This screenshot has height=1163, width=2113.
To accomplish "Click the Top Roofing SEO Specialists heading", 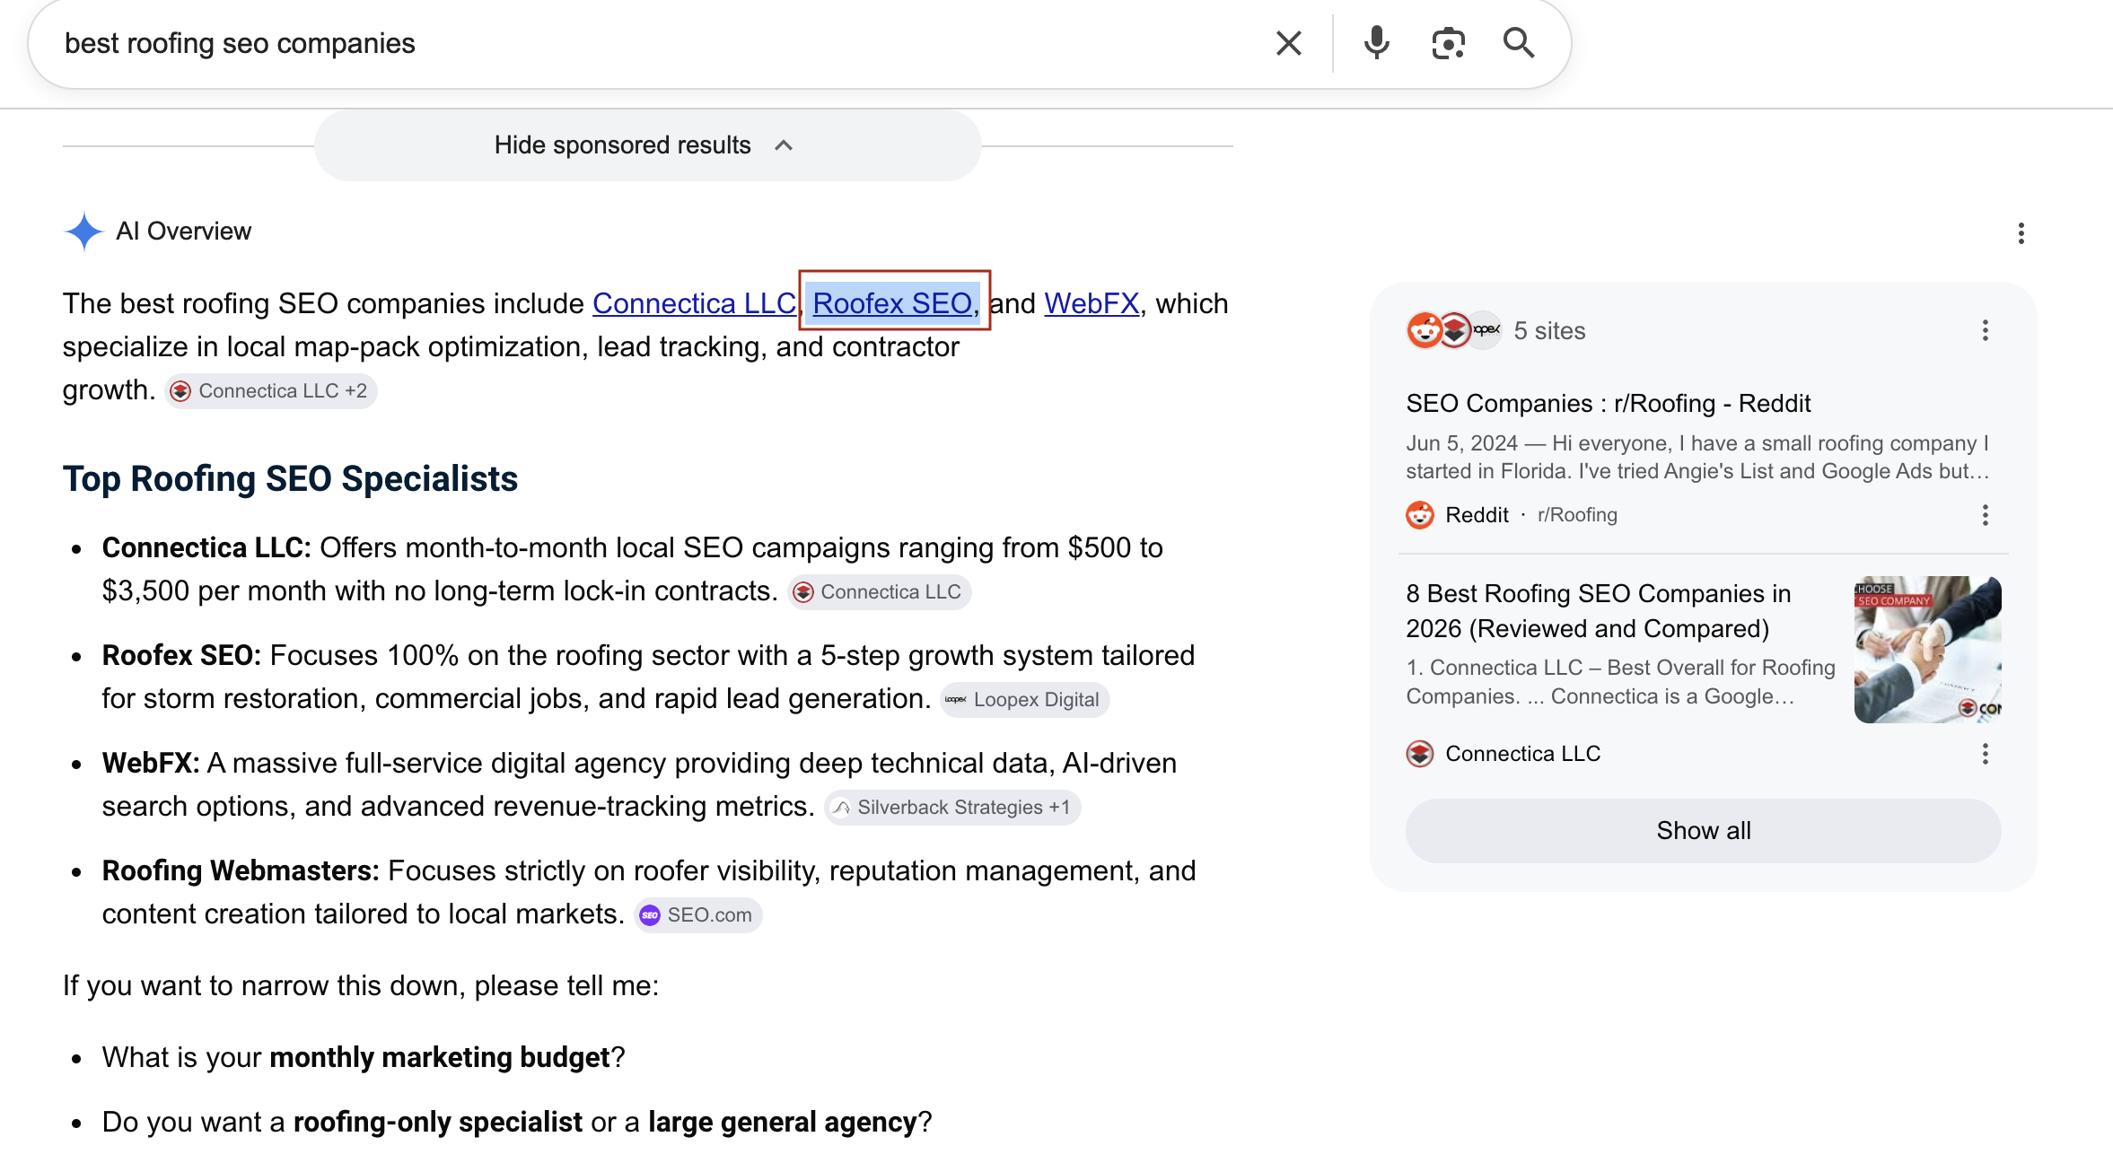I will click(290, 479).
